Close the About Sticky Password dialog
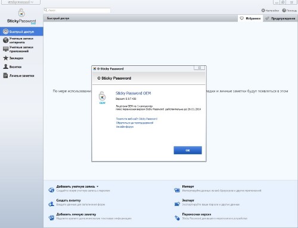This screenshot has height=228, width=298. 200,68
